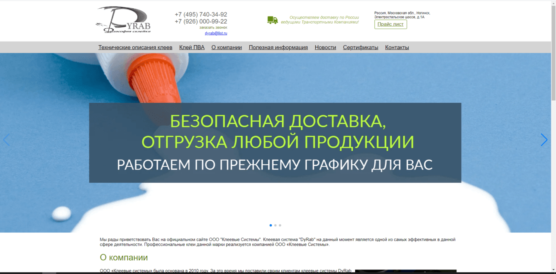Click заказать звонок link
Image resolution: width=556 pixels, height=274 pixels.
[x=213, y=27]
